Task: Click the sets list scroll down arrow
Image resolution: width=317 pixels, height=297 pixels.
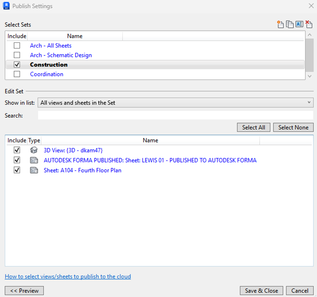Action: [310, 76]
